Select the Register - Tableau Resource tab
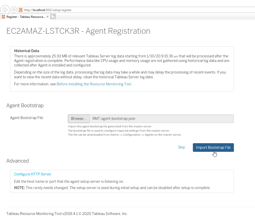The height and width of the screenshot is (222, 255). point(26,17)
